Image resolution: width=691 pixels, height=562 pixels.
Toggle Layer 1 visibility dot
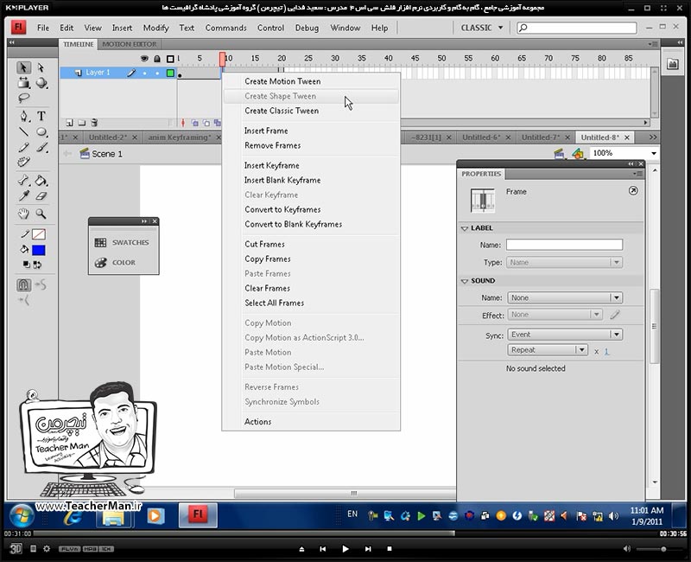[144, 73]
